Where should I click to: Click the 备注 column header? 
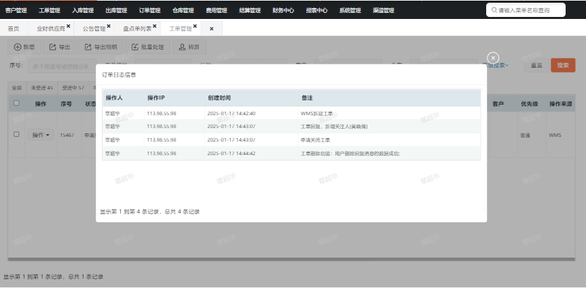[x=307, y=98]
